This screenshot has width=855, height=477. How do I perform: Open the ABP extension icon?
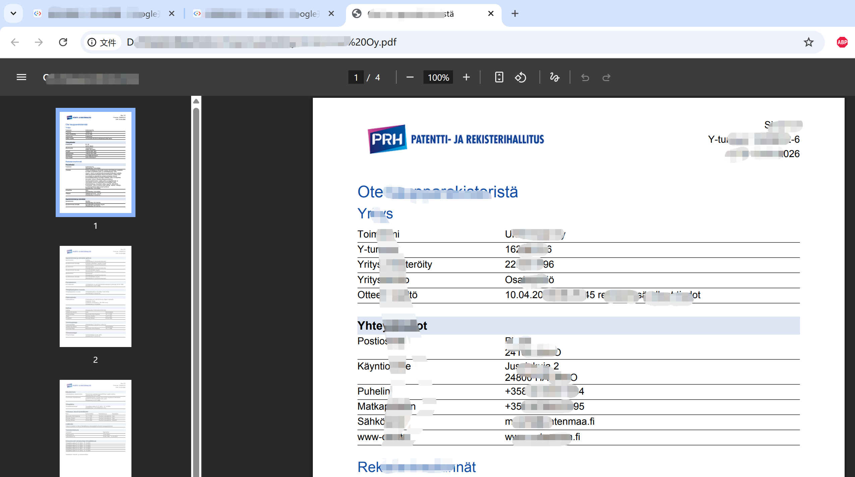click(x=842, y=42)
